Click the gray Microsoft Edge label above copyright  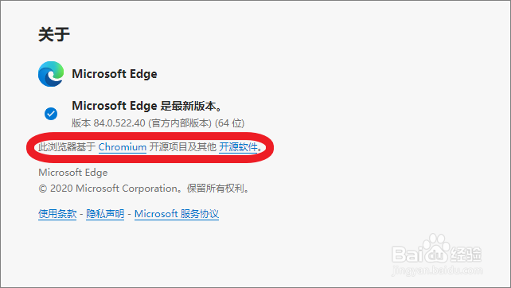(x=73, y=173)
